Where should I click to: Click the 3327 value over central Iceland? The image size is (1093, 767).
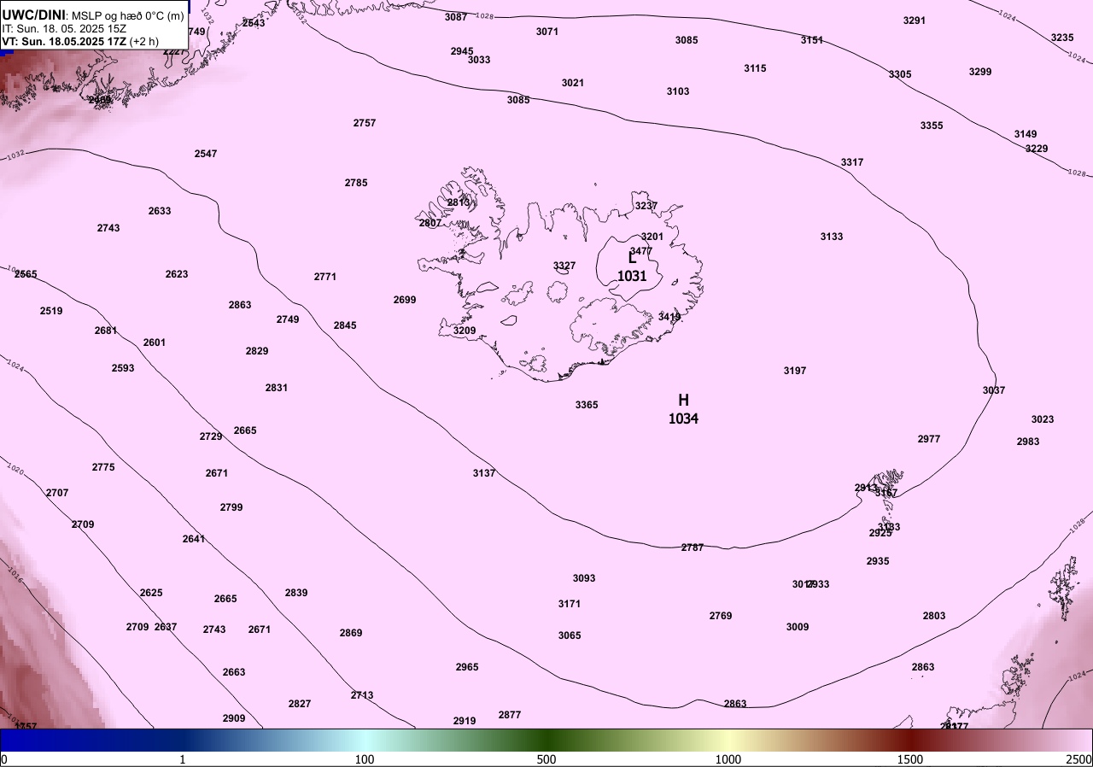click(x=564, y=266)
